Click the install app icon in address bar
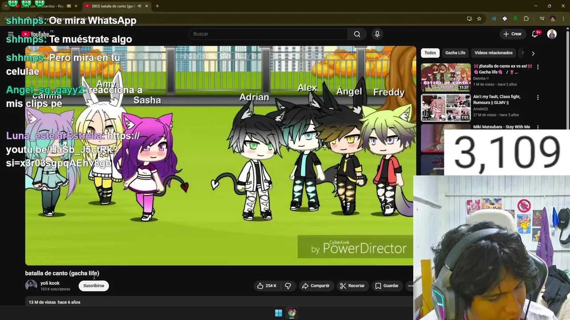This screenshot has height=320, width=570. click(469, 19)
